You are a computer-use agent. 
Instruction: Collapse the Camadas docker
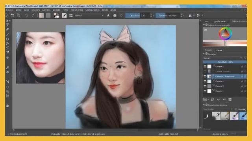pyautogui.click(x=204, y=54)
